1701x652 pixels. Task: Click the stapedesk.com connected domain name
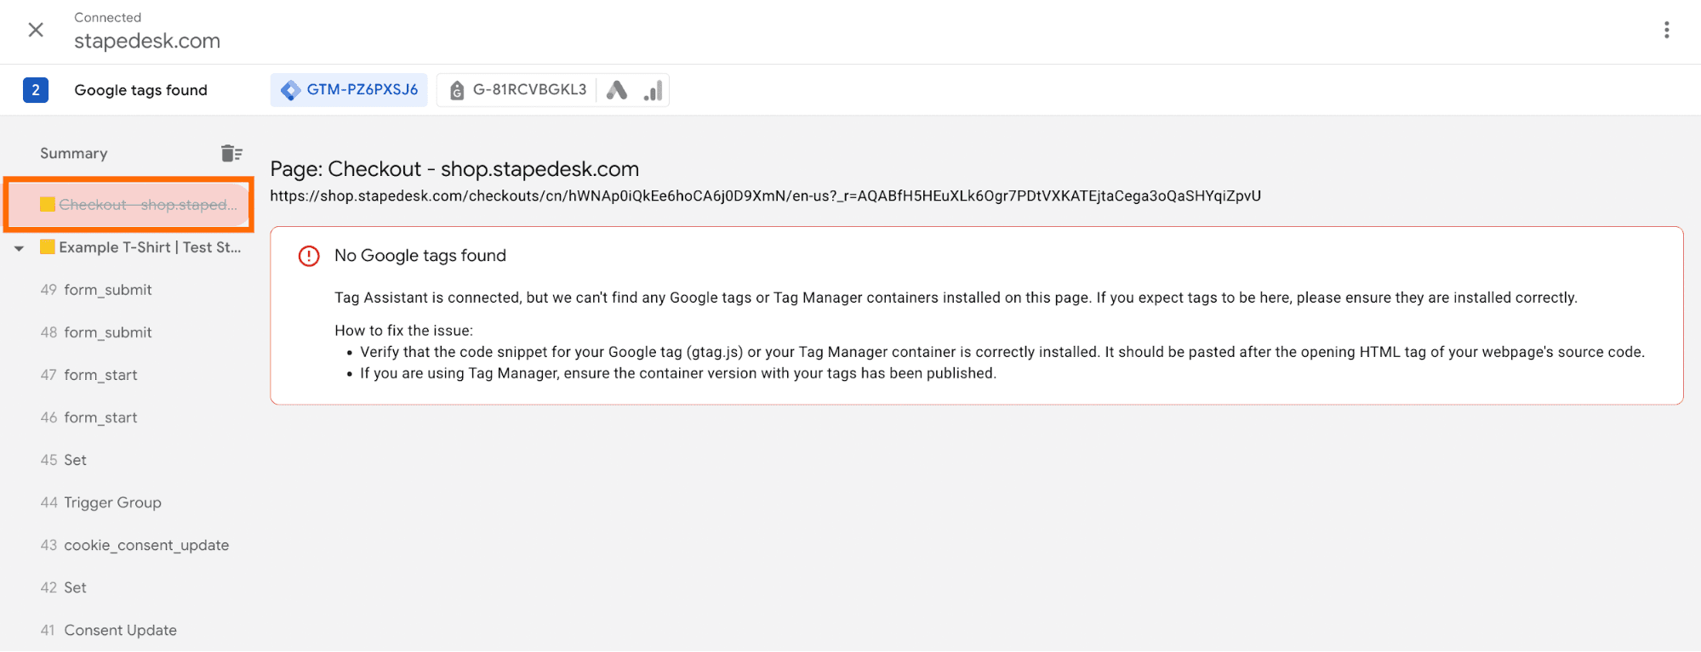(147, 41)
